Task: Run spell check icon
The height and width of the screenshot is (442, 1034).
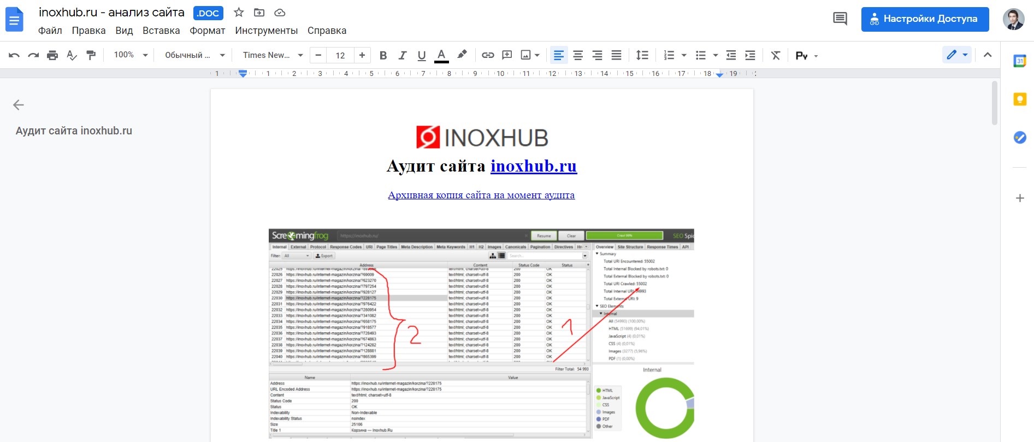Action: coord(72,55)
